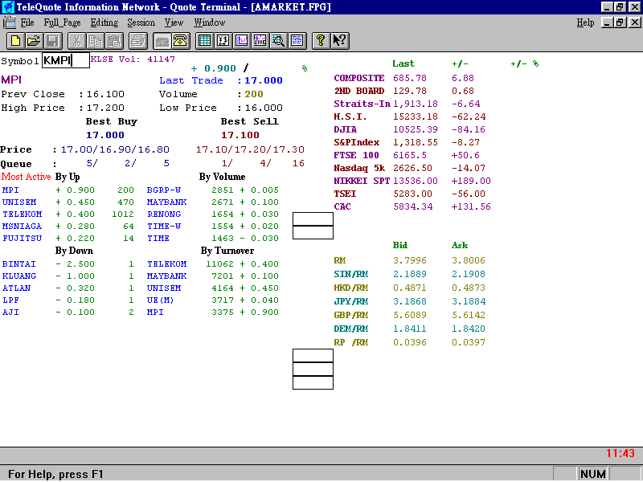Click the Best Buy price 17.000
This screenshot has height=482, width=643.
tap(105, 135)
